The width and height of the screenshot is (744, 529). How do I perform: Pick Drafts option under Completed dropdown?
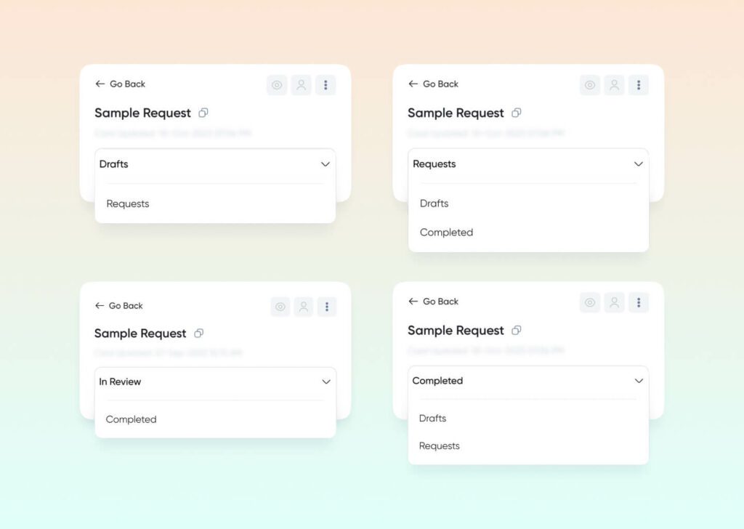(x=432, y=419)
